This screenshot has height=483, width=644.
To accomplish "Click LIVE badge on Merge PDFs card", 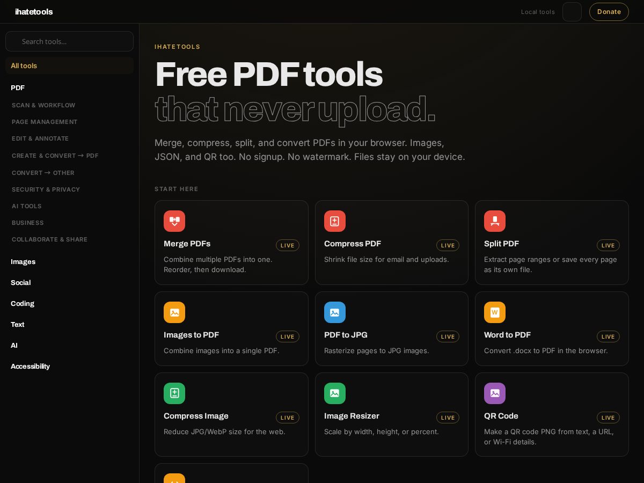I will coord(288,245).
